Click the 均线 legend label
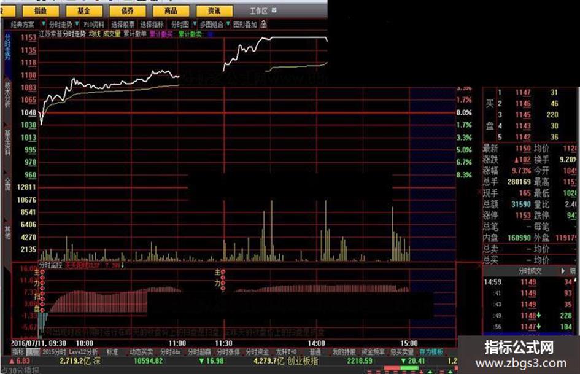The width and height of the screenshot is (580, 374). pos(95,34)
